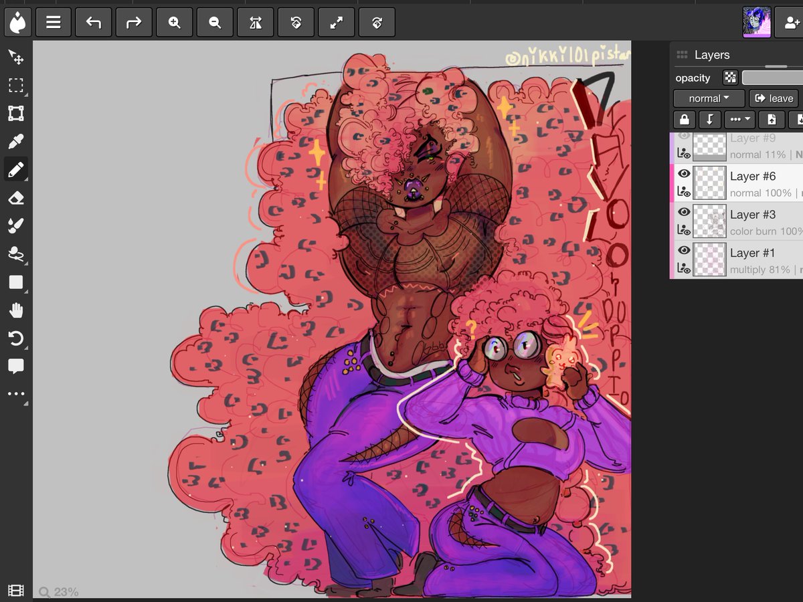Zoom in using the magnifier toolbar icon
This screenshot has width=803, height=602.
[x=174, y=22]
